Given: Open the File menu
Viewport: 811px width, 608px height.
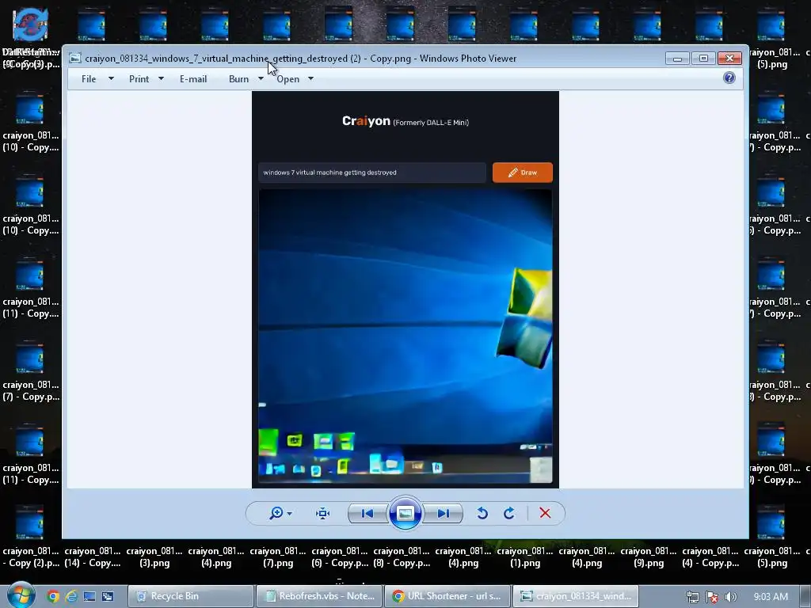Looking at the screenshot, I should [89, 79].
